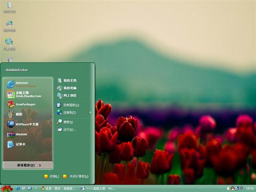Screen dimensions: 256x192
Task: Launch Internet Explorer from Quick Launch bar
Action: (x=18, y=188)
